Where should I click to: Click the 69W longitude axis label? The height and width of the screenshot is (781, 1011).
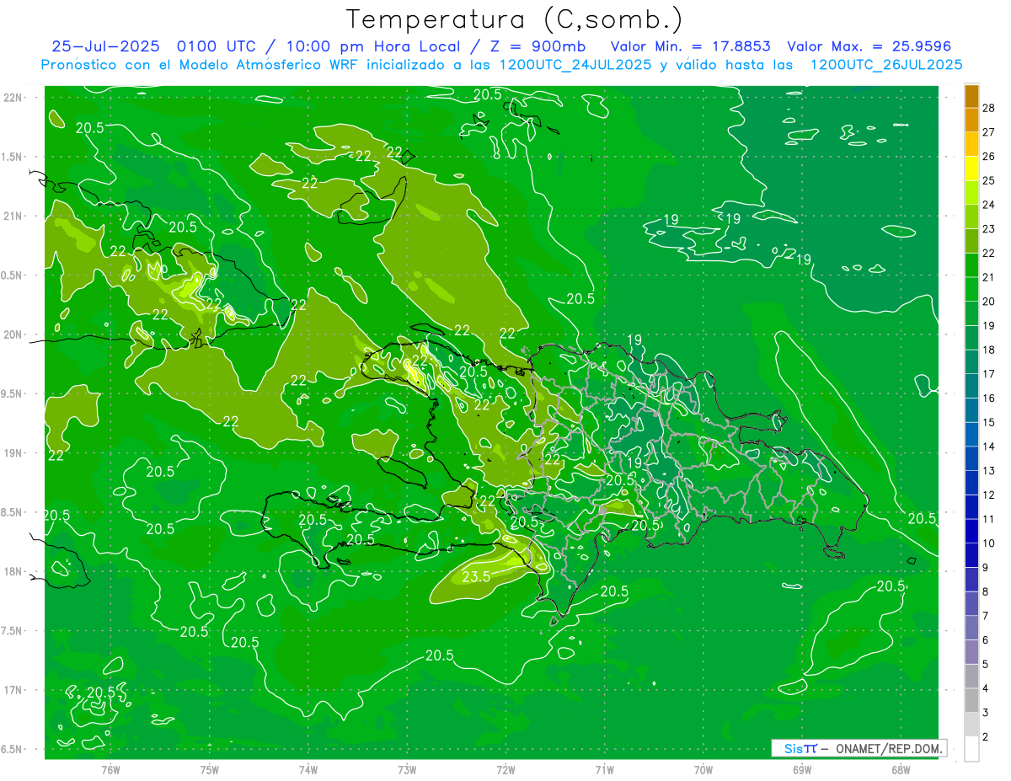(x=802, y=770)
